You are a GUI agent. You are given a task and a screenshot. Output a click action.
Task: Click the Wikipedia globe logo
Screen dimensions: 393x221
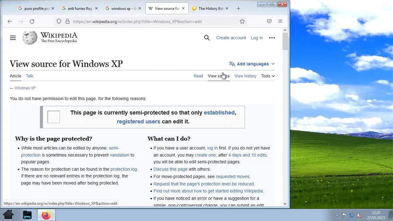30,38
